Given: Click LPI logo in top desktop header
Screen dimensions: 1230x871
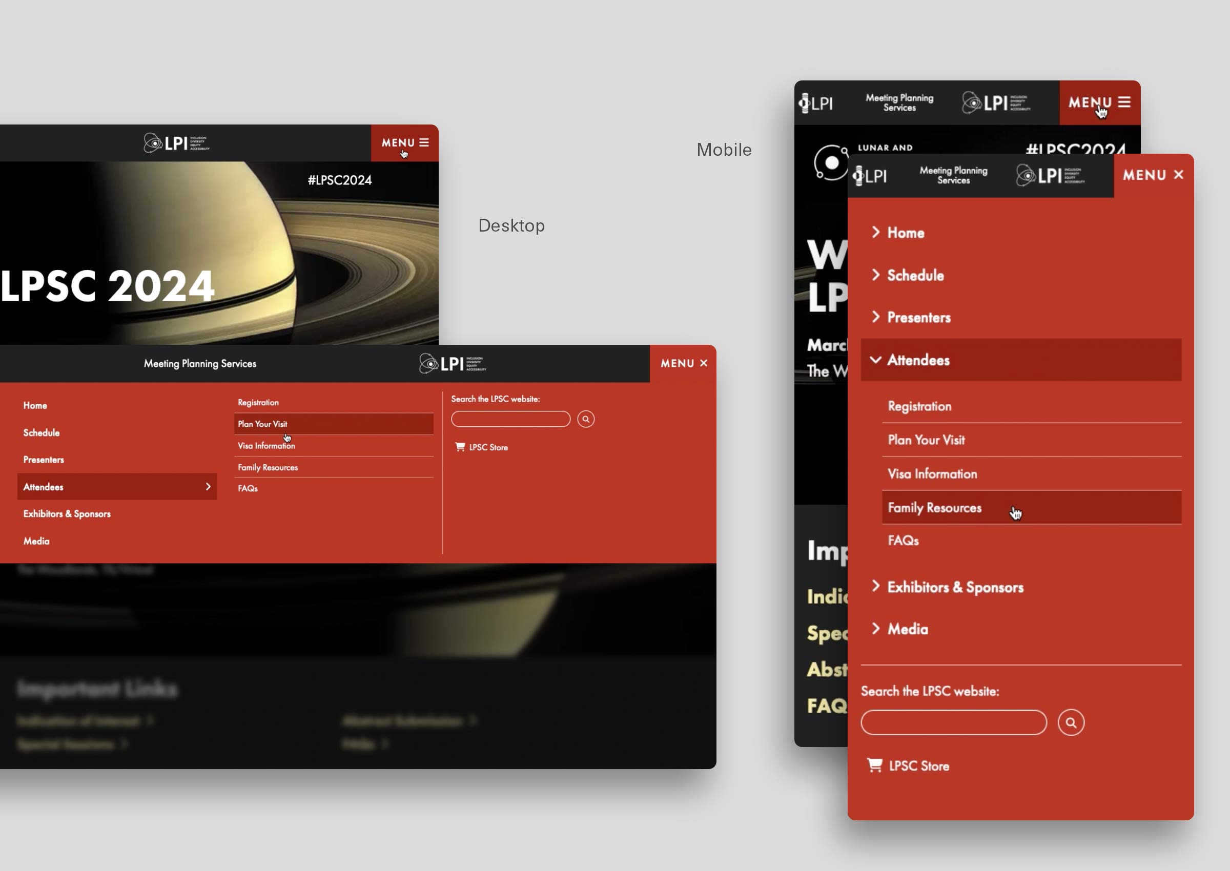Looking at the screenshot, I should (x=176, y=142).
